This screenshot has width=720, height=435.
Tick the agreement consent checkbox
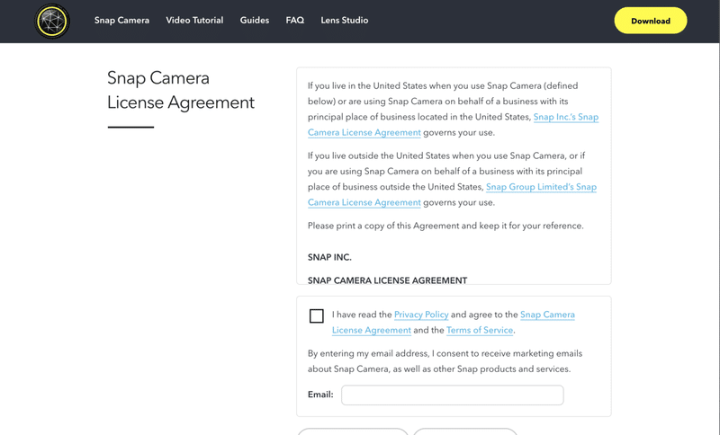[x=317, y=315]
